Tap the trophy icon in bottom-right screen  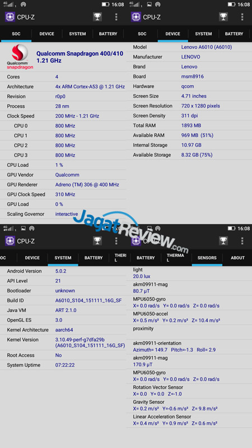pyautogui.click(x=223, y=241)
